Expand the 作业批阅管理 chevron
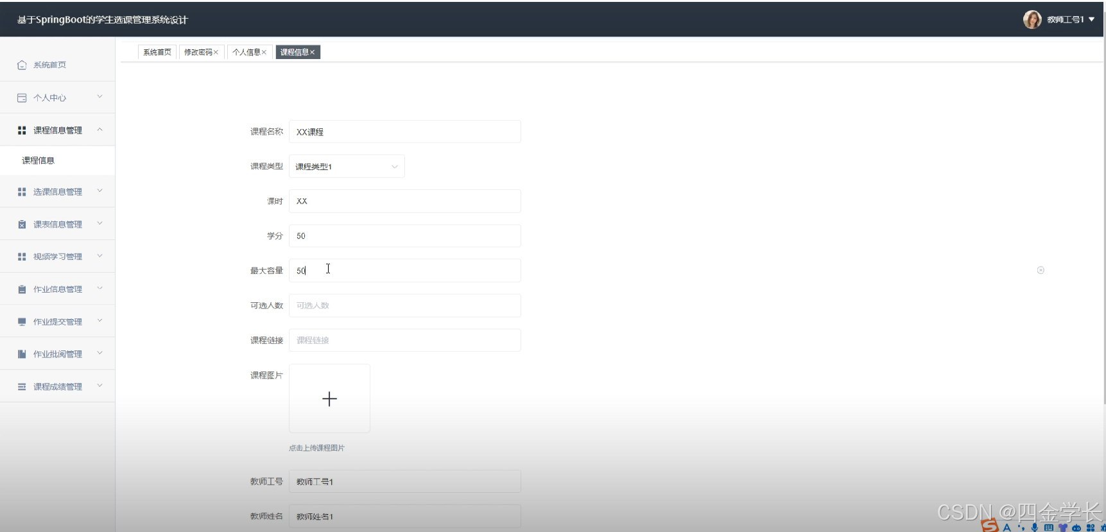 [x=99, y=353]
